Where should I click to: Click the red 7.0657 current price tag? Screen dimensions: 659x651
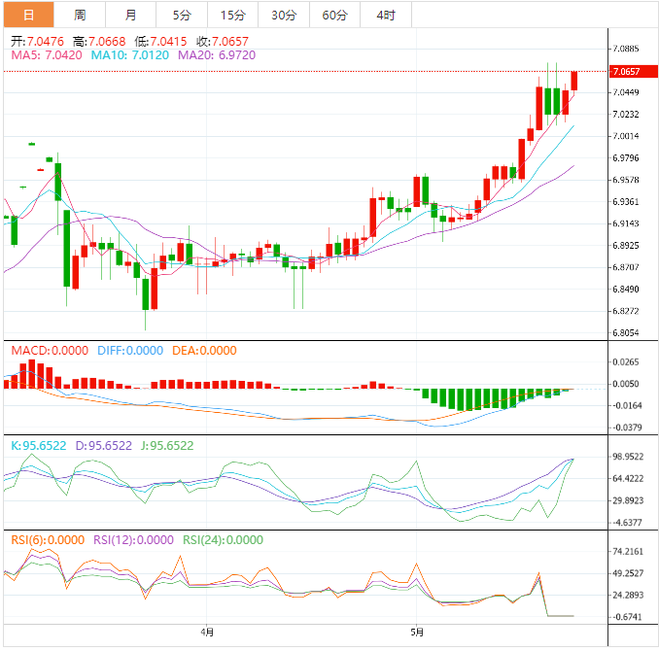coord(634,72)
